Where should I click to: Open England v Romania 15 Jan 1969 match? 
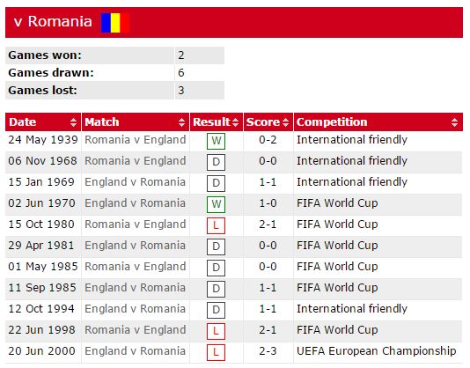coord(135,182)
